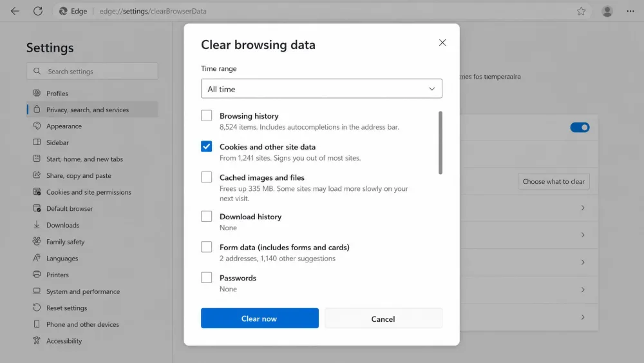This screenshot has width=644, height=363.
Task: Click the Default browser icon
Action: (x=37, y=208)
